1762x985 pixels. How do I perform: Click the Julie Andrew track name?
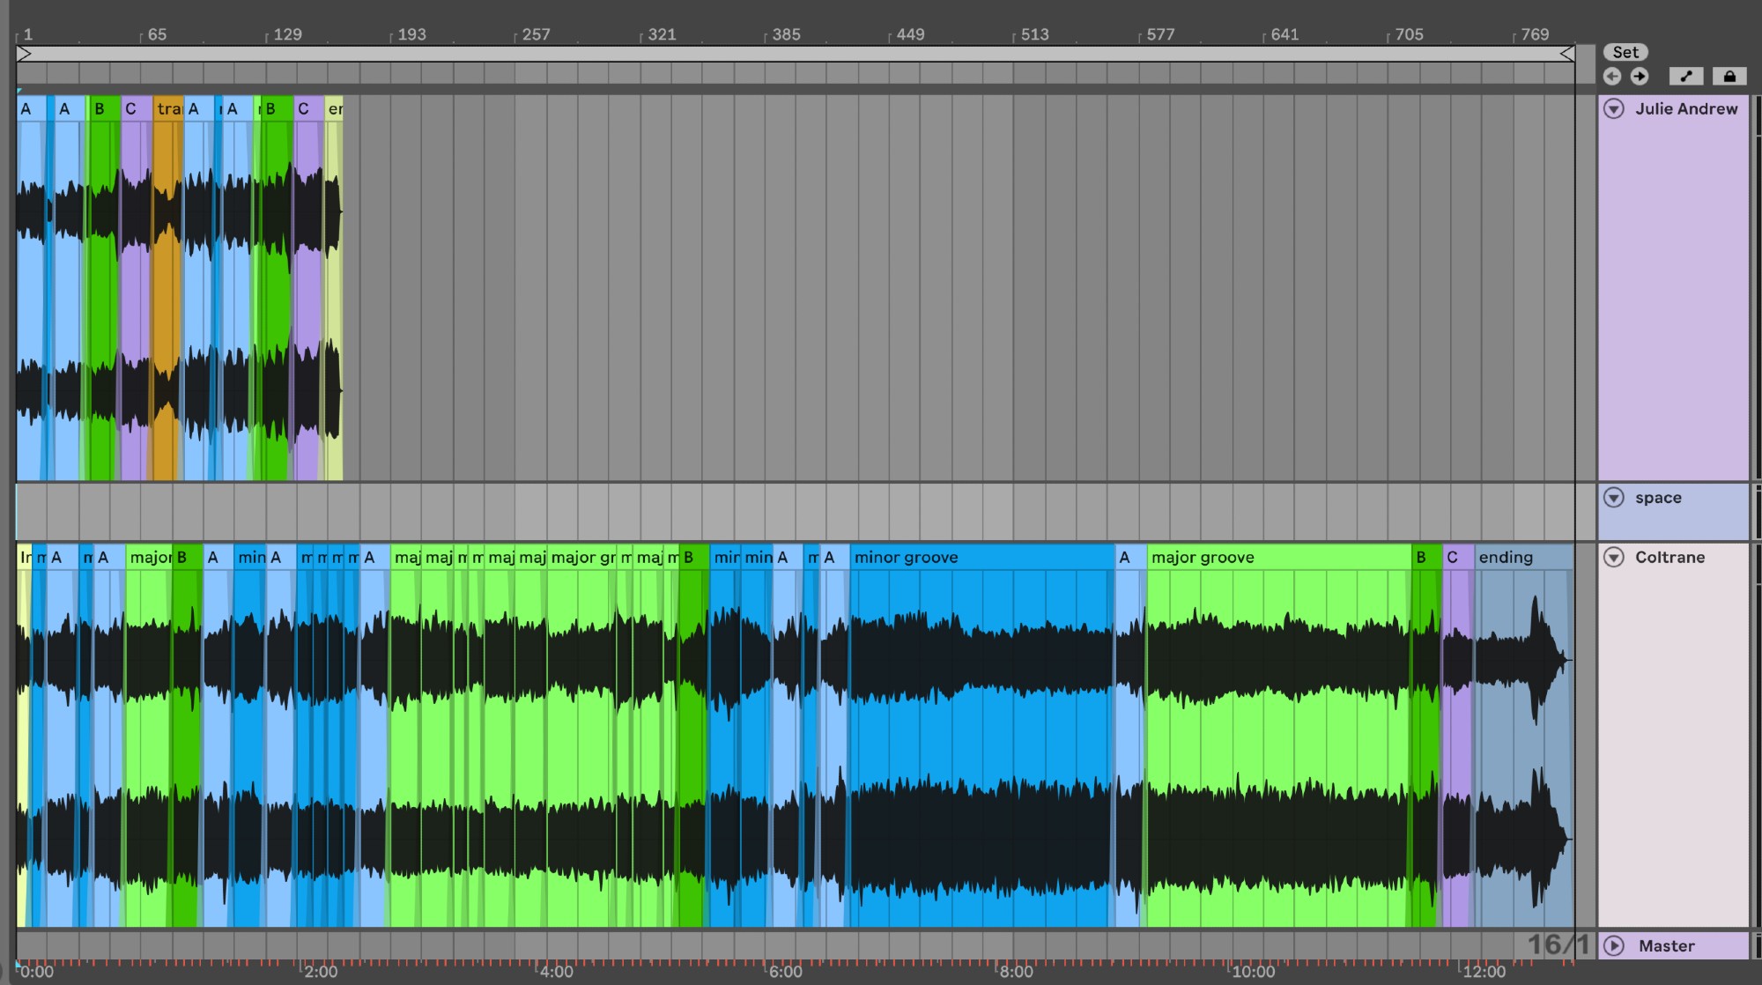point(1686,109)
